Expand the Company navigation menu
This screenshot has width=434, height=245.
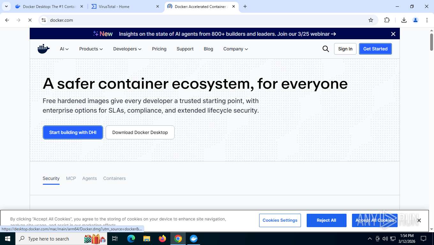[236, 49]
